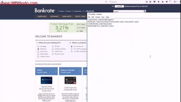Select the Personal Loans radio button
Image resolution: width=181 pixels, height=102 pixels.
53,54
